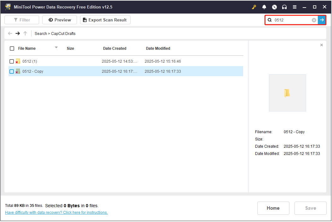Click CapCut Drafts in the breadcrumb path
Image resolution: width=332 pixels, height=222 pixels.
click(x=63, y=33)
